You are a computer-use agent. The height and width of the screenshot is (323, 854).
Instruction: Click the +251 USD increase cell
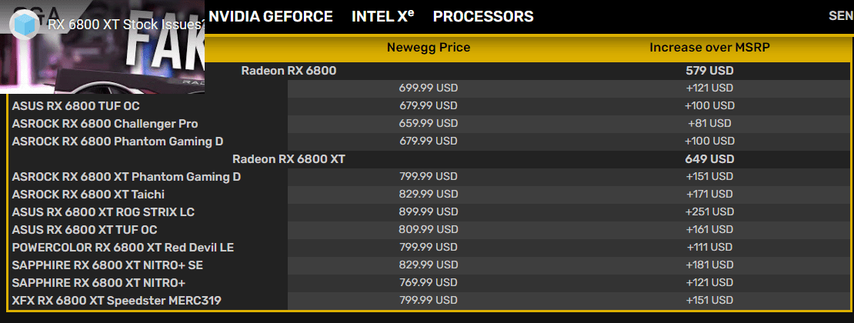pos(709,212)
